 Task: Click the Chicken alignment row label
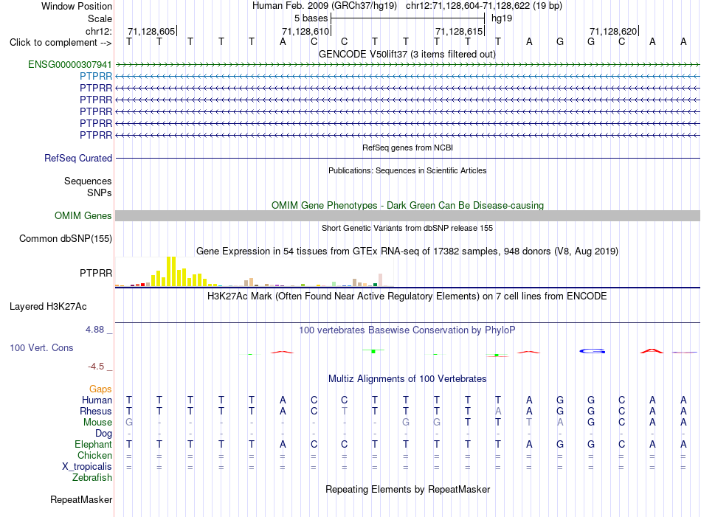94,455
